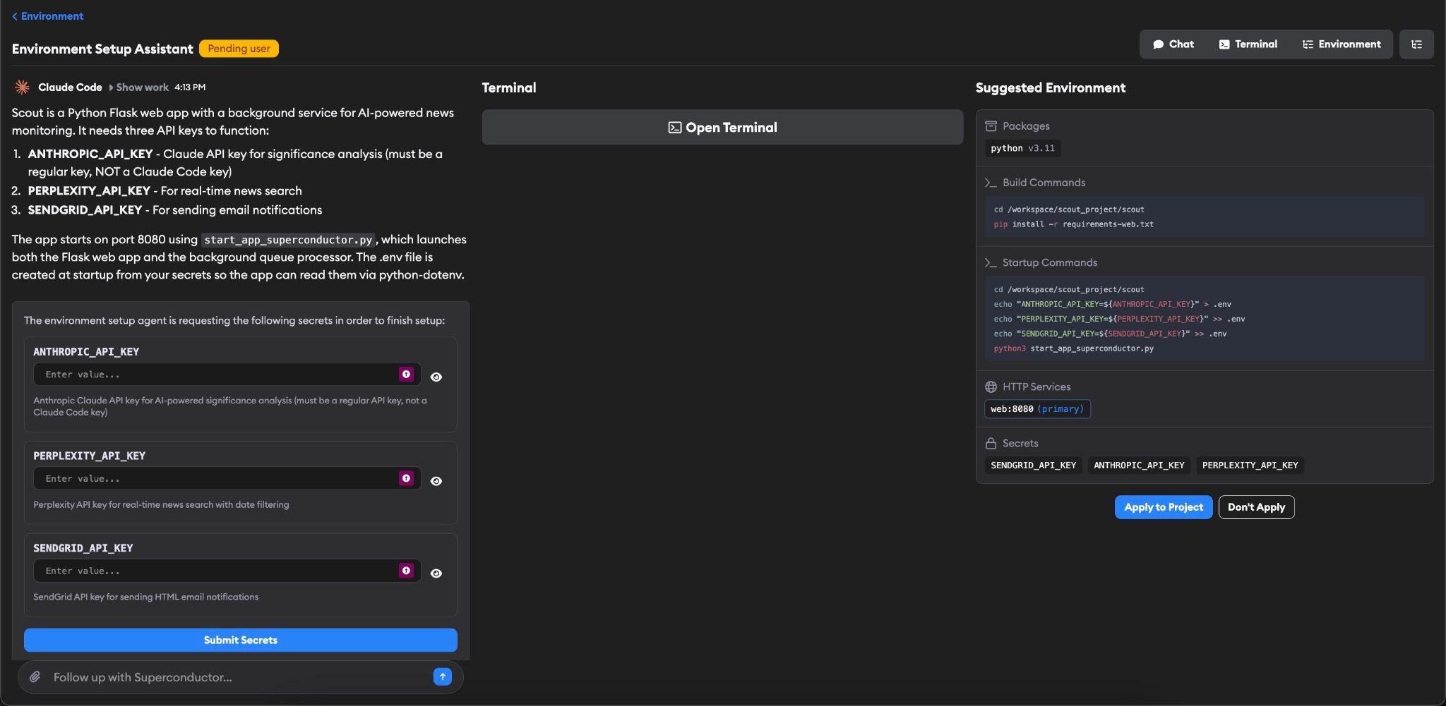Click the send arrow in the follow-up bar
This screenshot has height=706, width=1446.
pos(441,676)
